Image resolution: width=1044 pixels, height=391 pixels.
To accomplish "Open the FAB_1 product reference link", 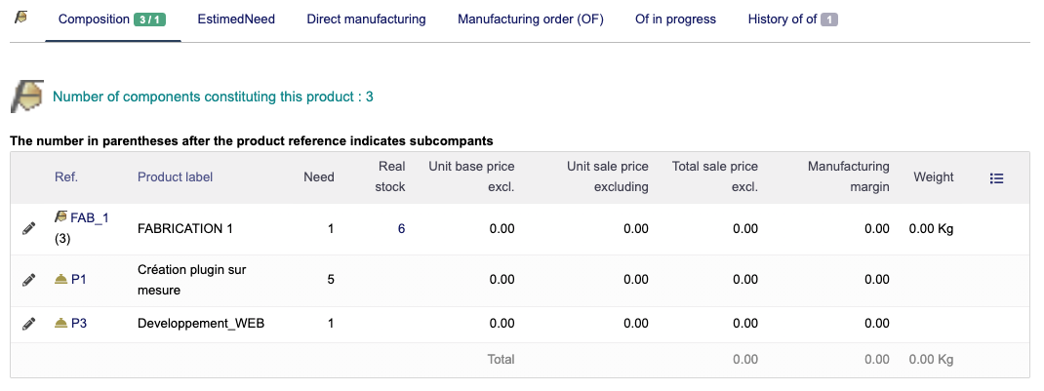I will [x=89, y=218].
